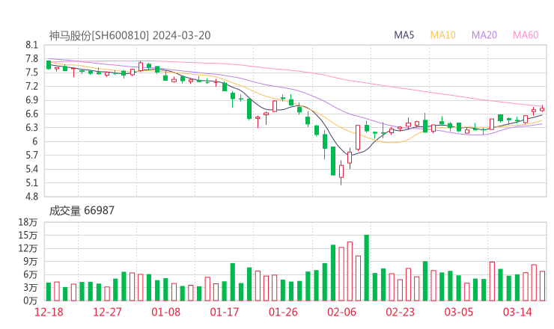The height and width of the screenshot is (329, 554).
Task: Select the chart title 神马股份[SH600810] 2024-03-20
Action: pyautogui.click(x=130, y=36)
